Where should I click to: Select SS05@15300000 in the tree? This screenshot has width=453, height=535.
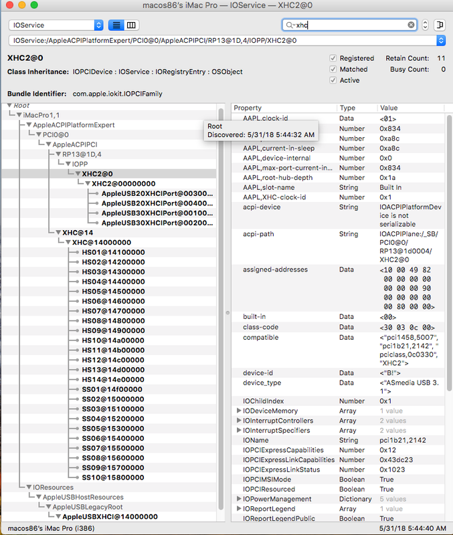tap(113, 429)
